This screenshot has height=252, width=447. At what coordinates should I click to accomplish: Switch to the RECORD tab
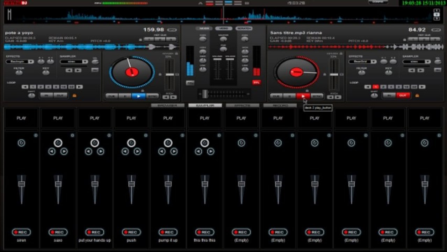(280, 105)
